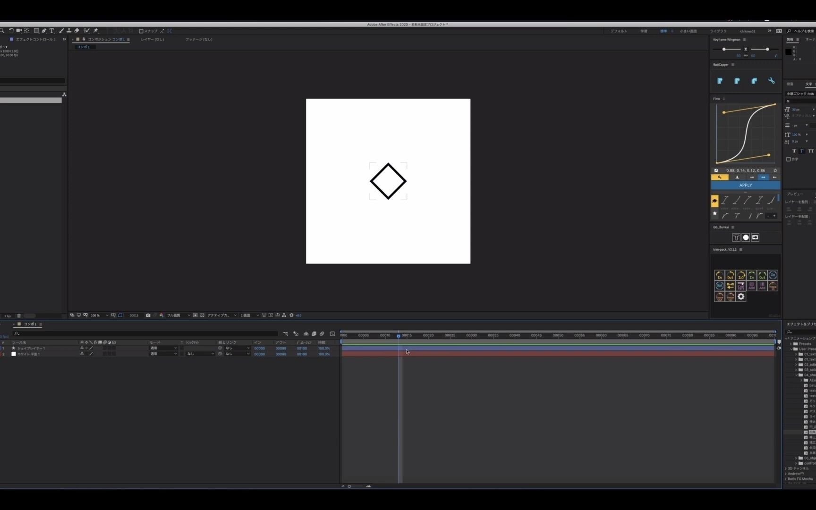Select the Camera tool in the toolbar

pos(19,31)
